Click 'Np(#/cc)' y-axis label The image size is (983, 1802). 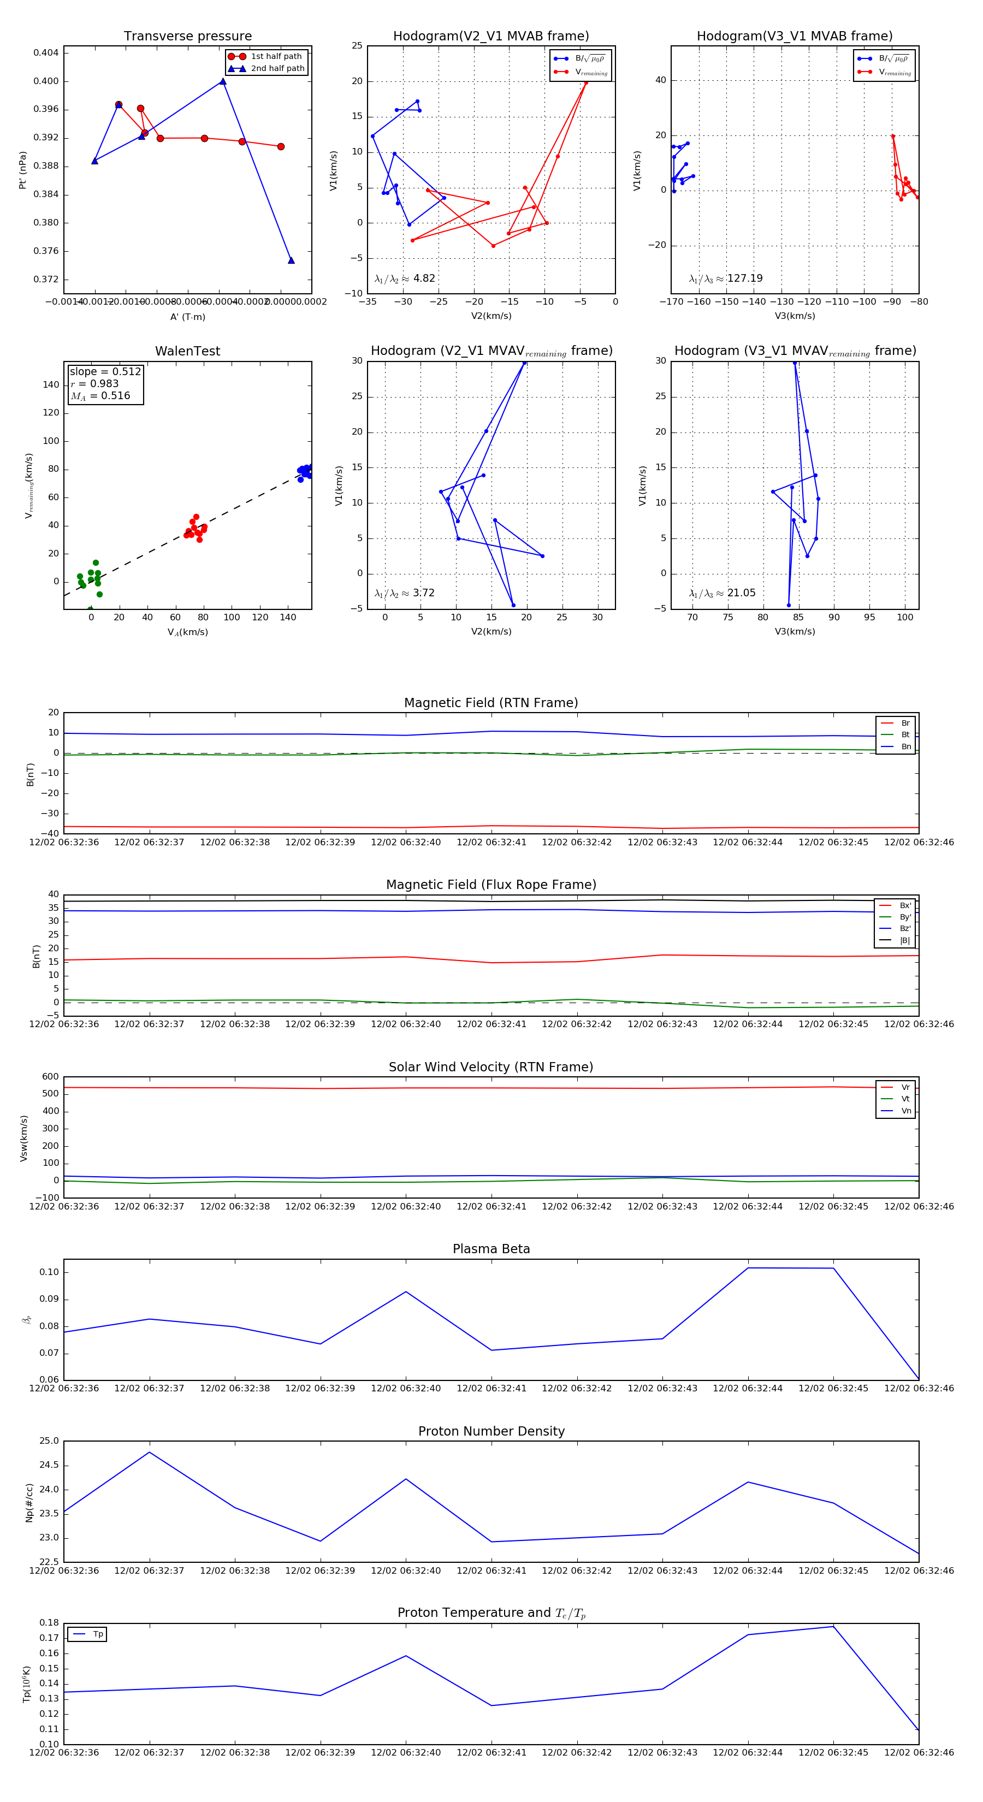(x=29, y=1502)
